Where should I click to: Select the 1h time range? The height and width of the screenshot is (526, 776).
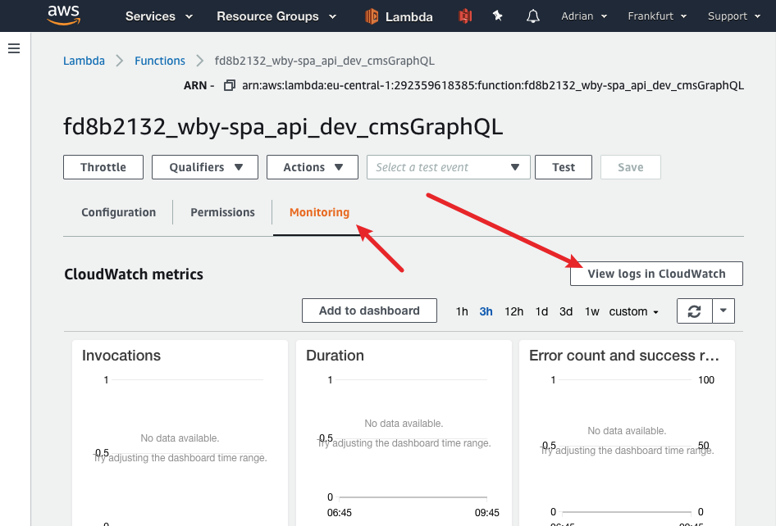[461, 311]
